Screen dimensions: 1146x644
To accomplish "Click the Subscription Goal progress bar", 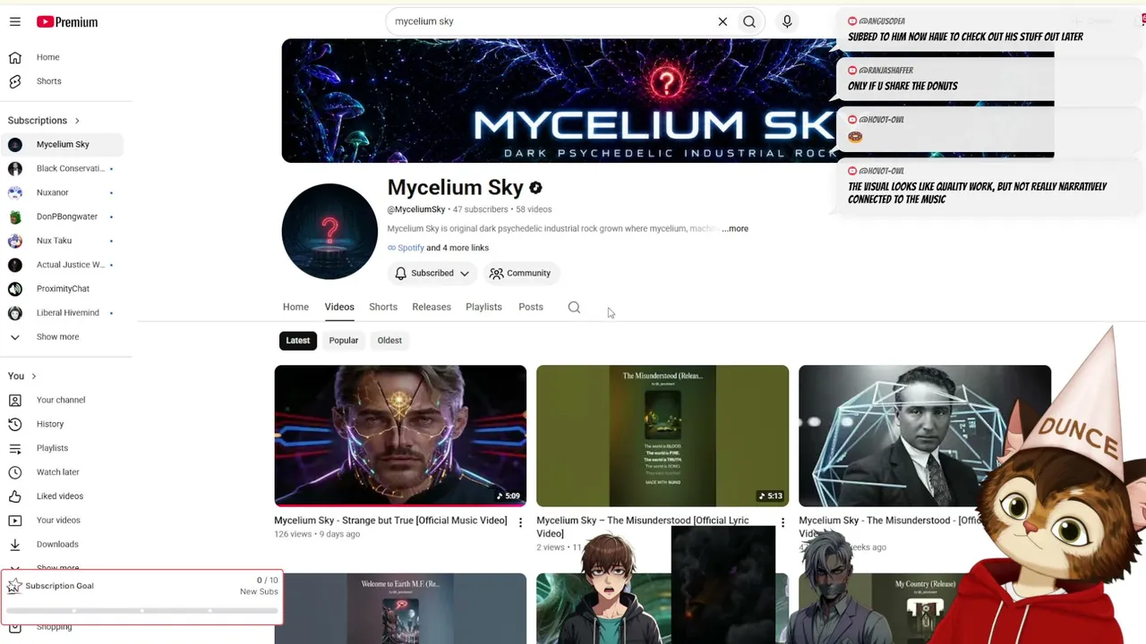I will [141, 611].
